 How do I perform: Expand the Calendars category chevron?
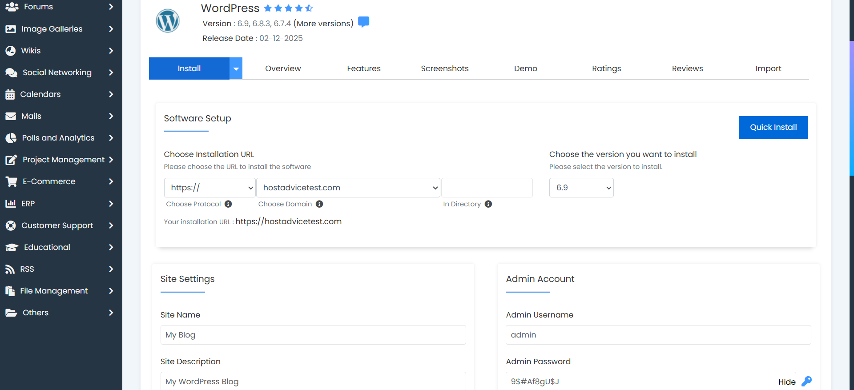(111, 94)
